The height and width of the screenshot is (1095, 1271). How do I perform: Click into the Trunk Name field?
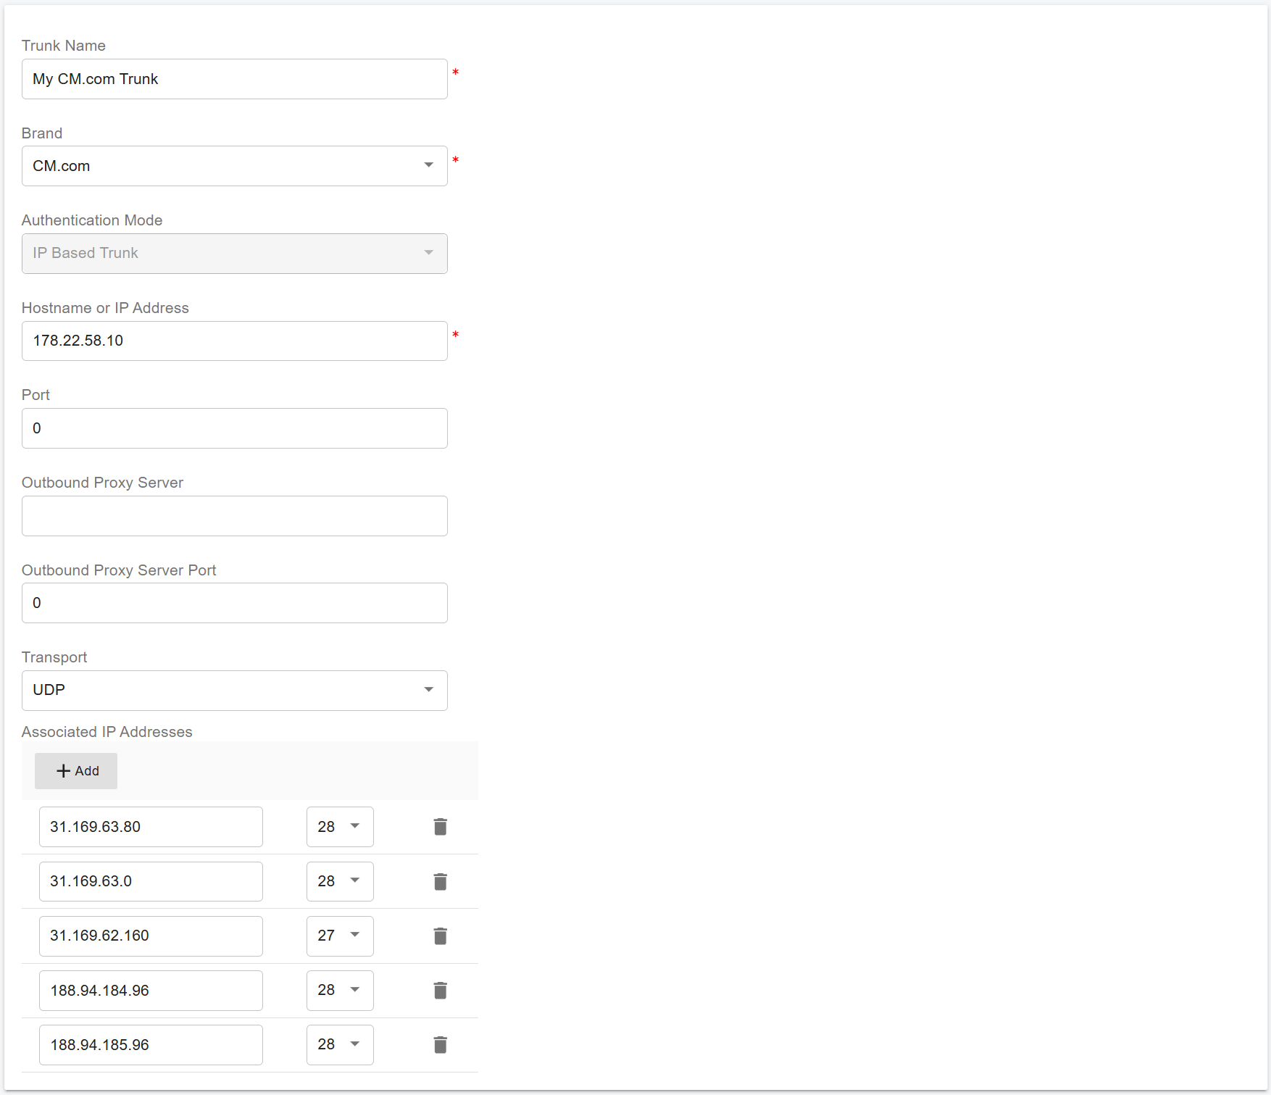[x=234, y=79]
